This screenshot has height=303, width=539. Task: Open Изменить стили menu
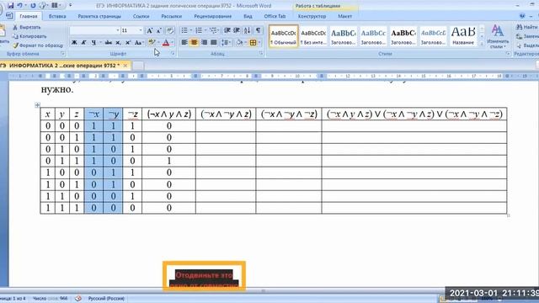498,37
